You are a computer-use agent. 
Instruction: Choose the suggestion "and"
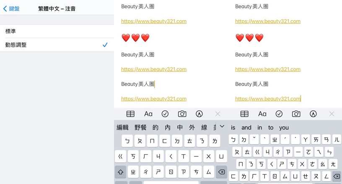pyautogui.click(x=246, y=128)
